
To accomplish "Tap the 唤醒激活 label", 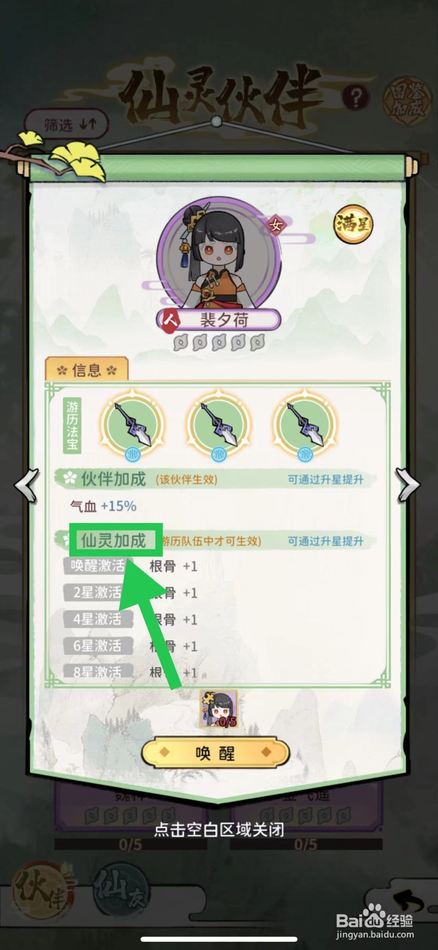I will pos(98,565).
